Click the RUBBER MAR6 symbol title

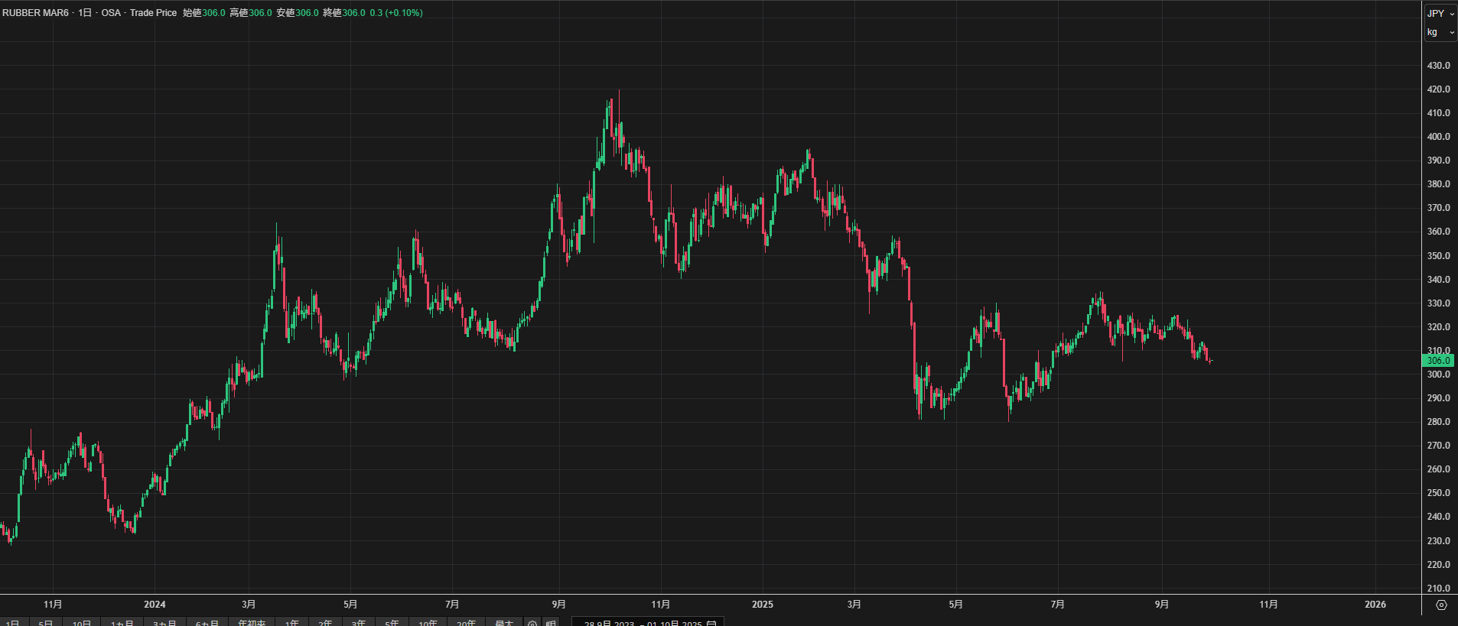[35, 13]
